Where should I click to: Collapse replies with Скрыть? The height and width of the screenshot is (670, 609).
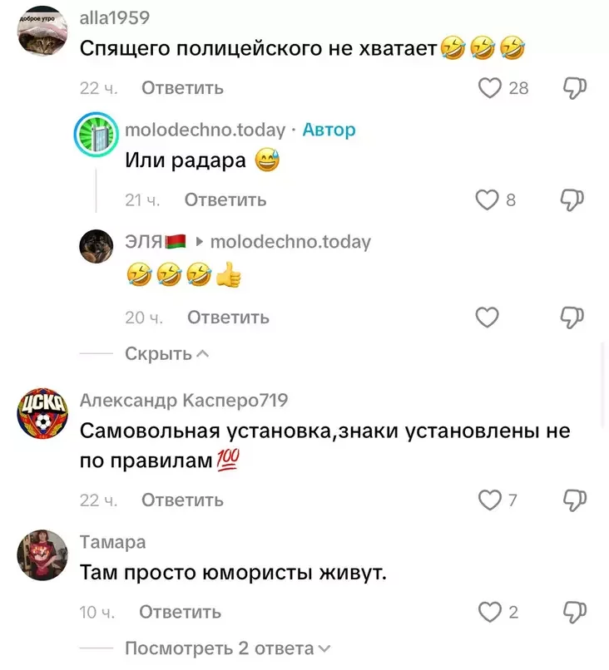166,354
